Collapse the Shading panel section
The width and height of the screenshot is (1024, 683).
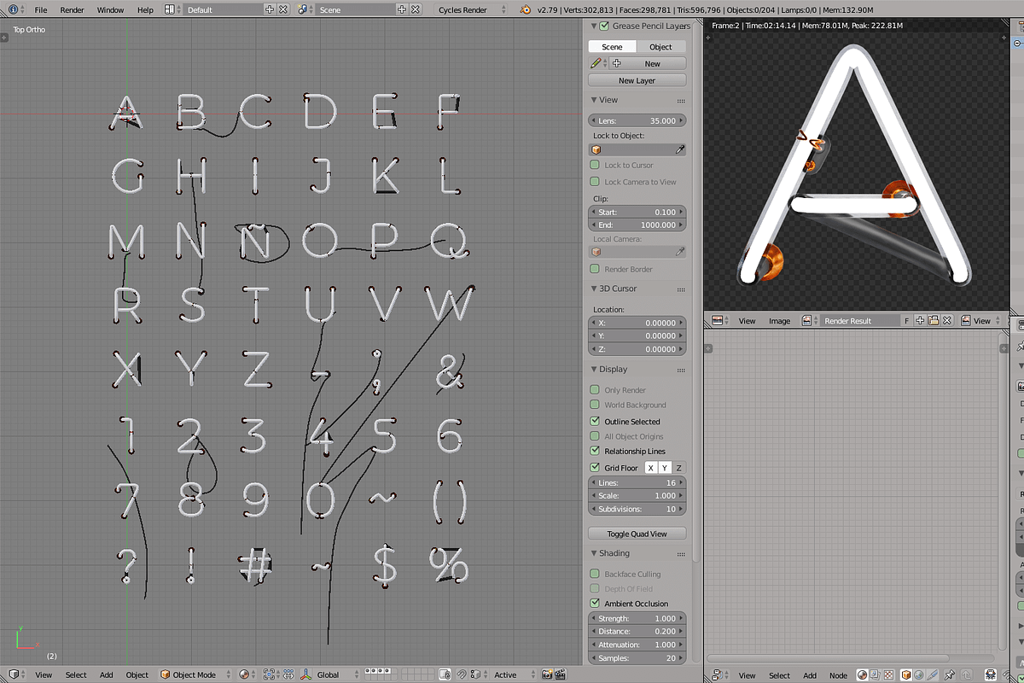(x=594, y=553)
